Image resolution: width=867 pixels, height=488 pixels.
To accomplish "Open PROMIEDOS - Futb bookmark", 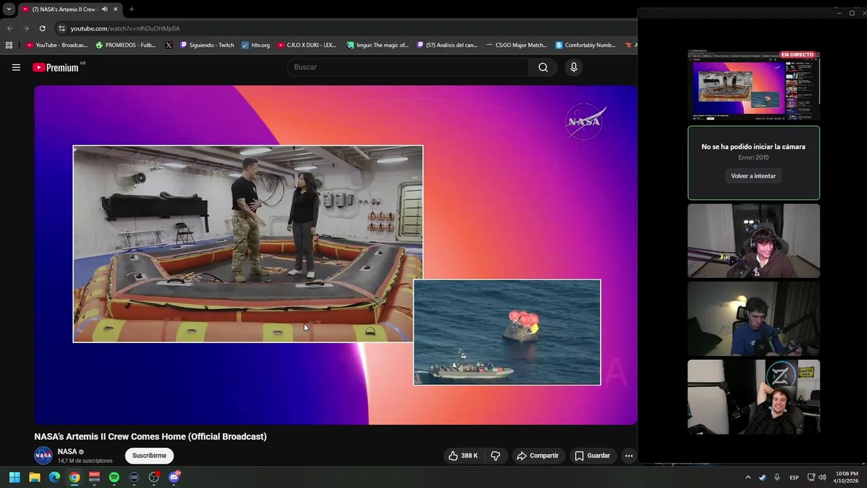I will [x=126, y=45].
